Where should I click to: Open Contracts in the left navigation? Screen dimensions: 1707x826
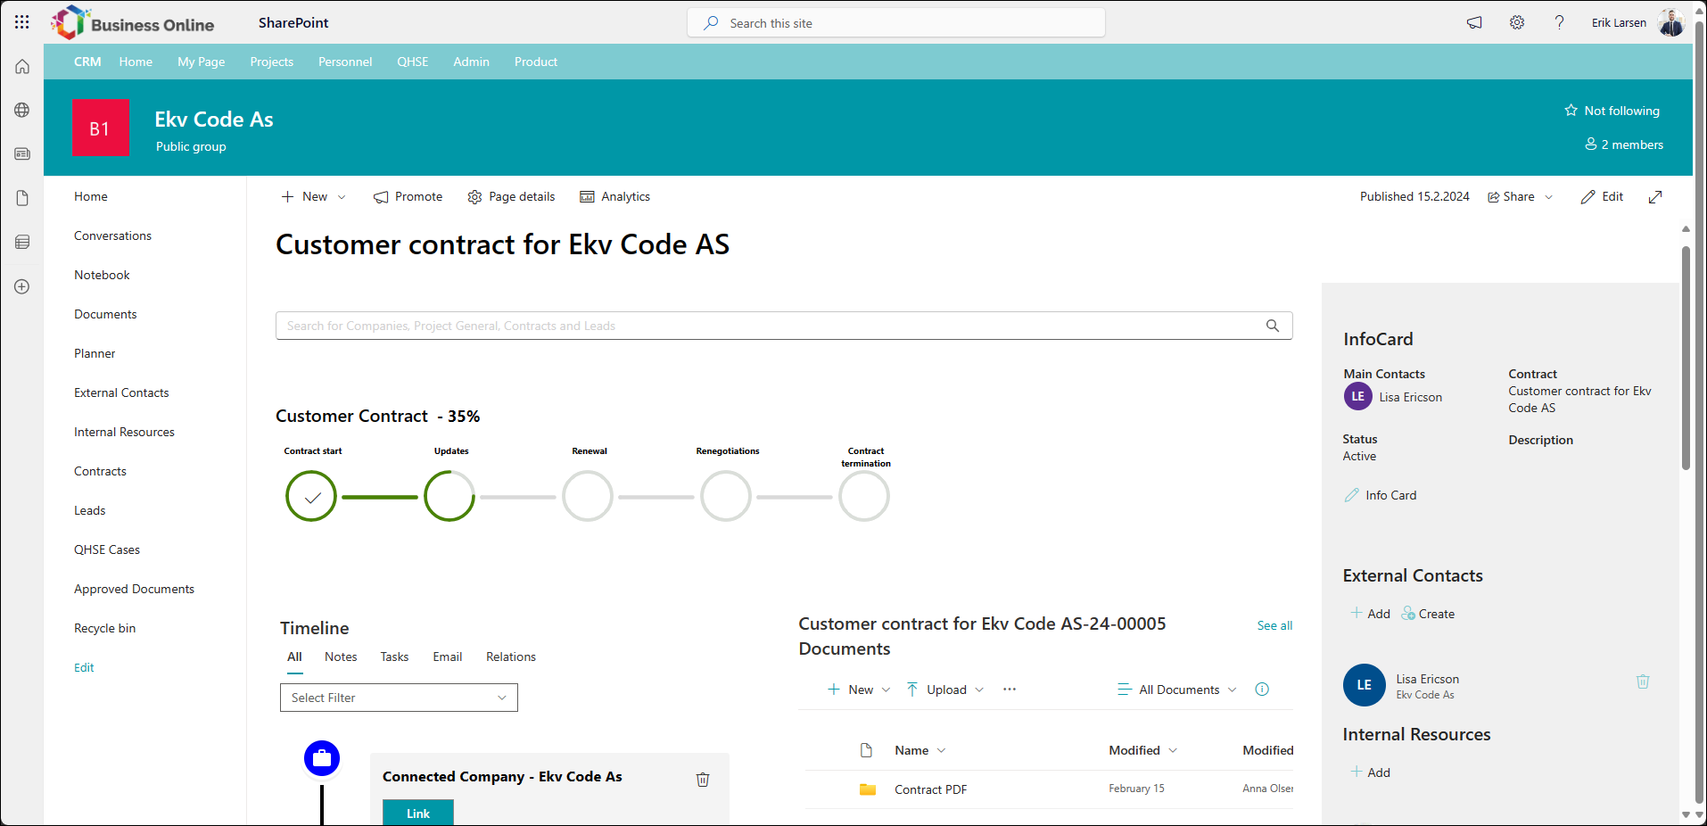100,471
